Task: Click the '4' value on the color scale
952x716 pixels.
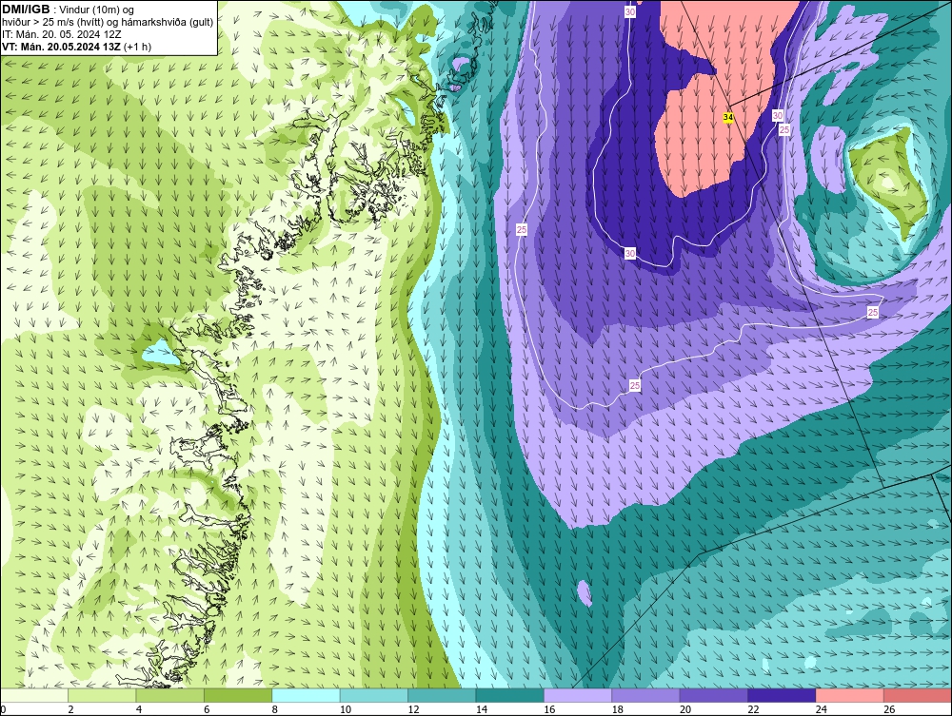Action: coord(139,709)
